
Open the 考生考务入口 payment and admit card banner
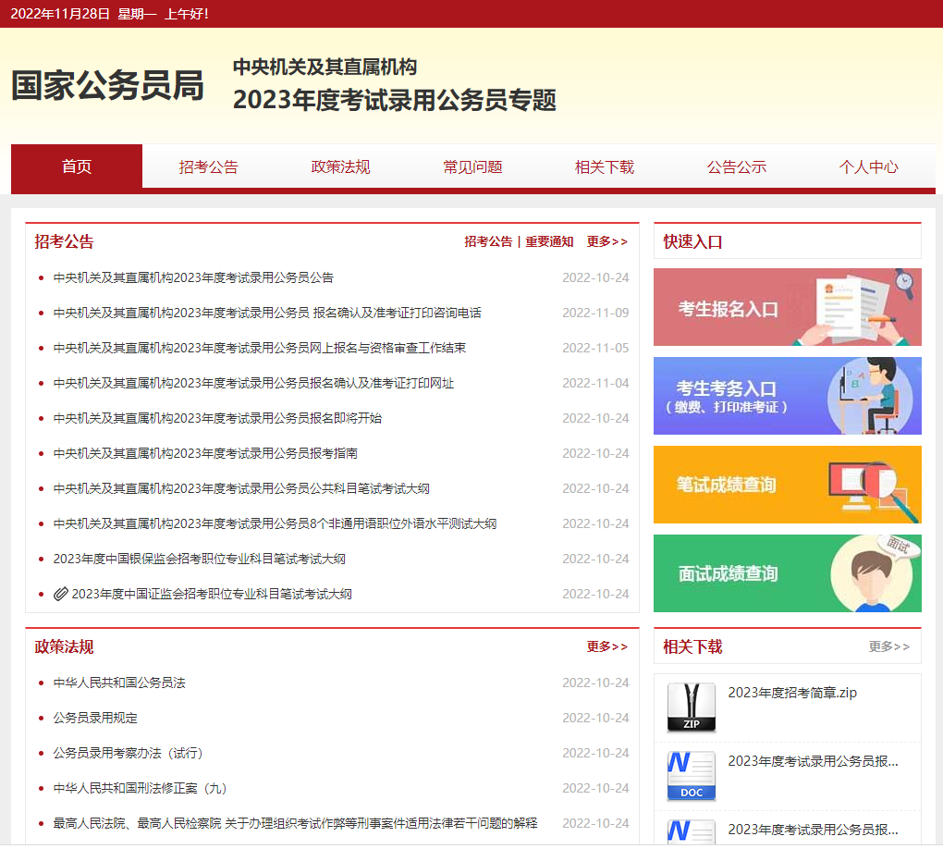(x=787, y=396)
